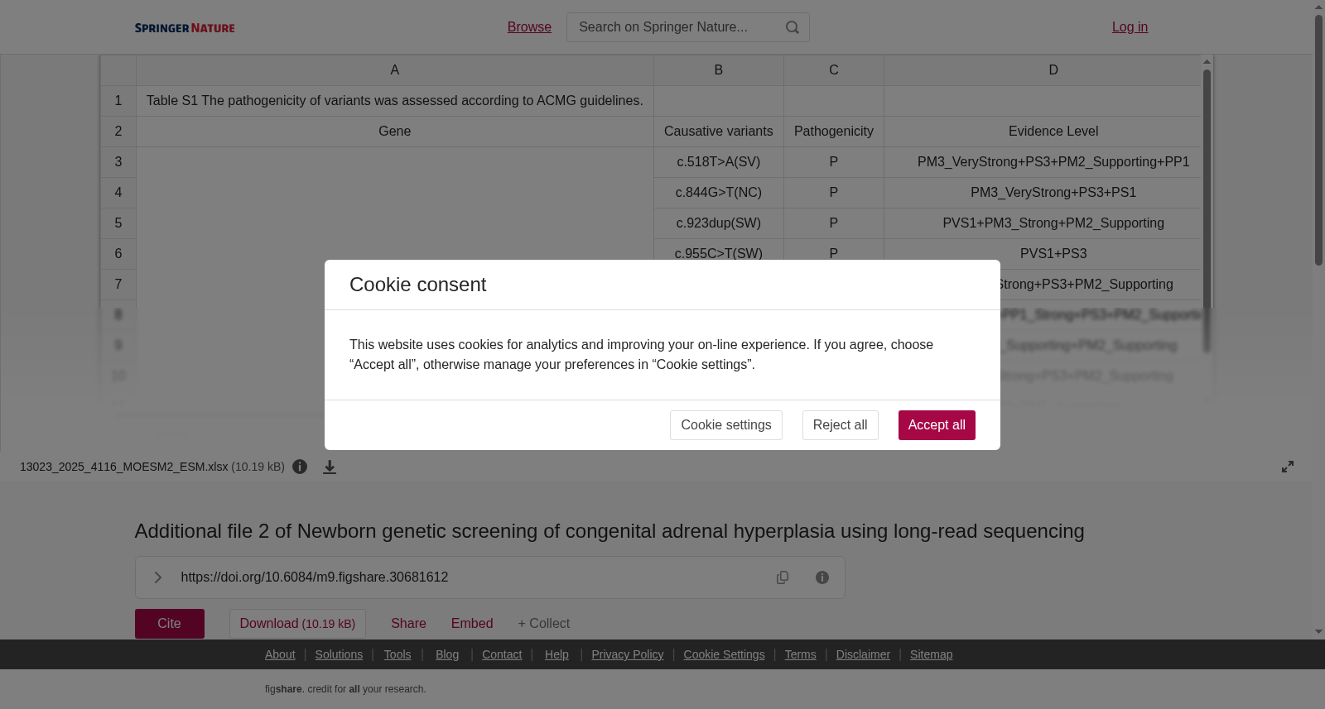Open the Tools footer link
Image resolution: width=1325 pixels, height=709 pixels.
click(397, 654)
